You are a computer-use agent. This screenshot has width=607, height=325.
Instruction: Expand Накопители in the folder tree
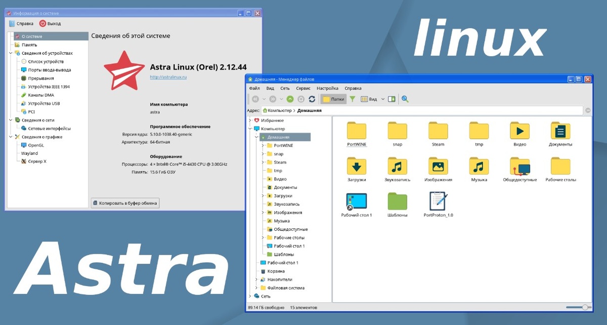tap(256, 279)
